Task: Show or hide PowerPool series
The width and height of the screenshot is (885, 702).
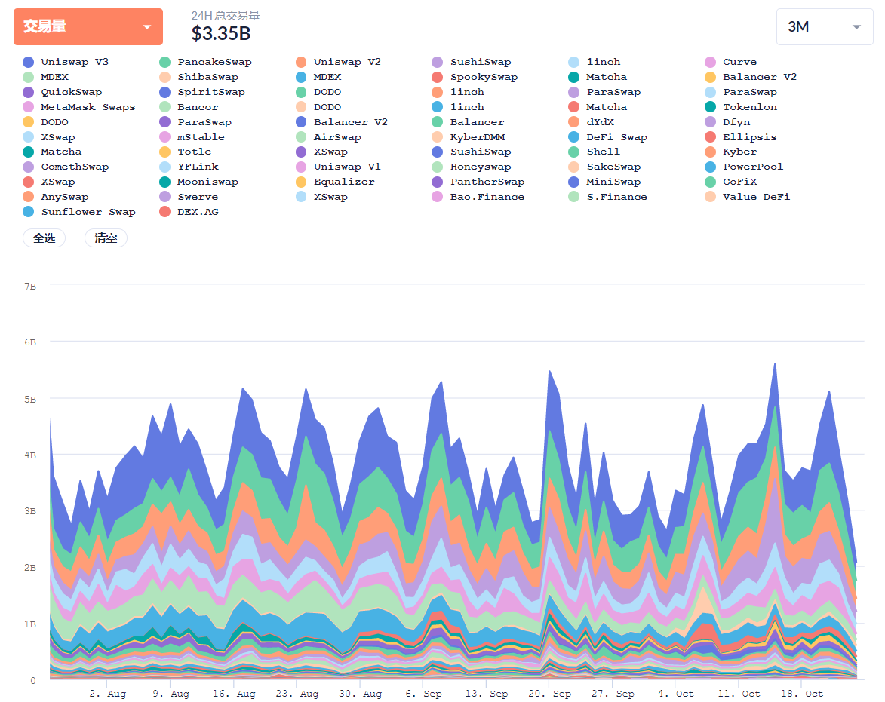Action: (745, 167)
